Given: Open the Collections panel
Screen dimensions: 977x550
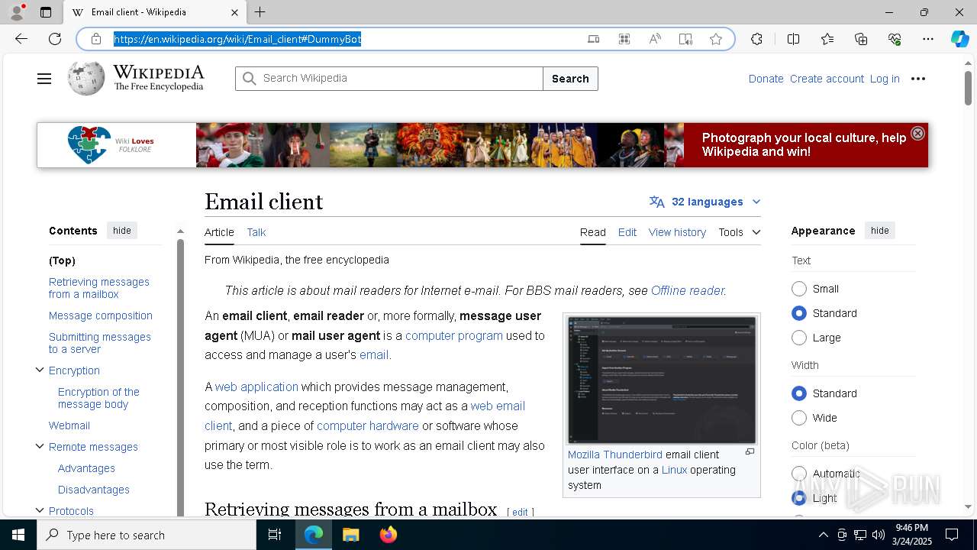Looking at the screenshot, I should (861, 39).
